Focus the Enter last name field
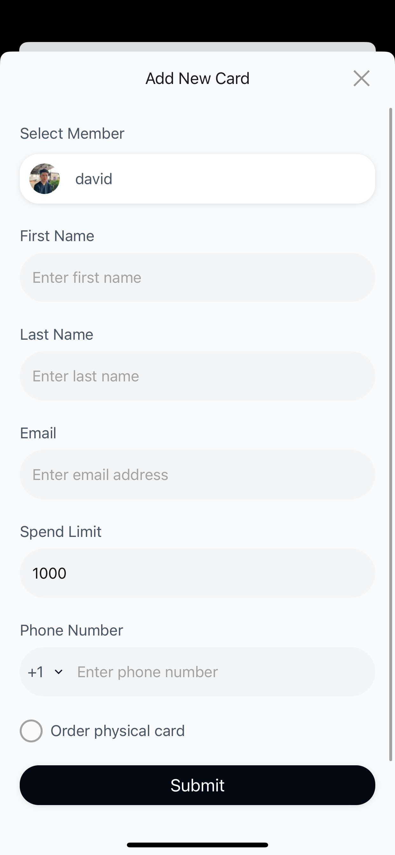The width and height of the screenshot is (395, 855). (x=198, y=376)
